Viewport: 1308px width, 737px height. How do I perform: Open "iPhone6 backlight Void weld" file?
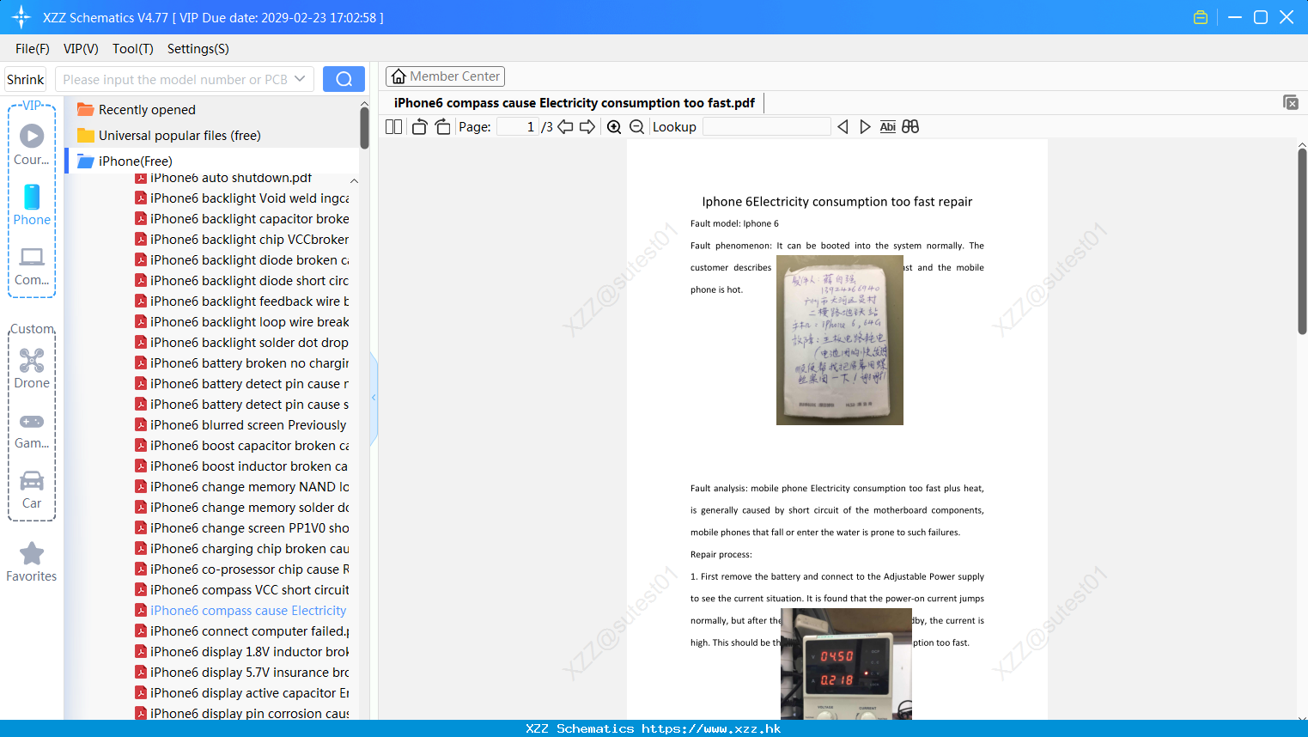242,198
